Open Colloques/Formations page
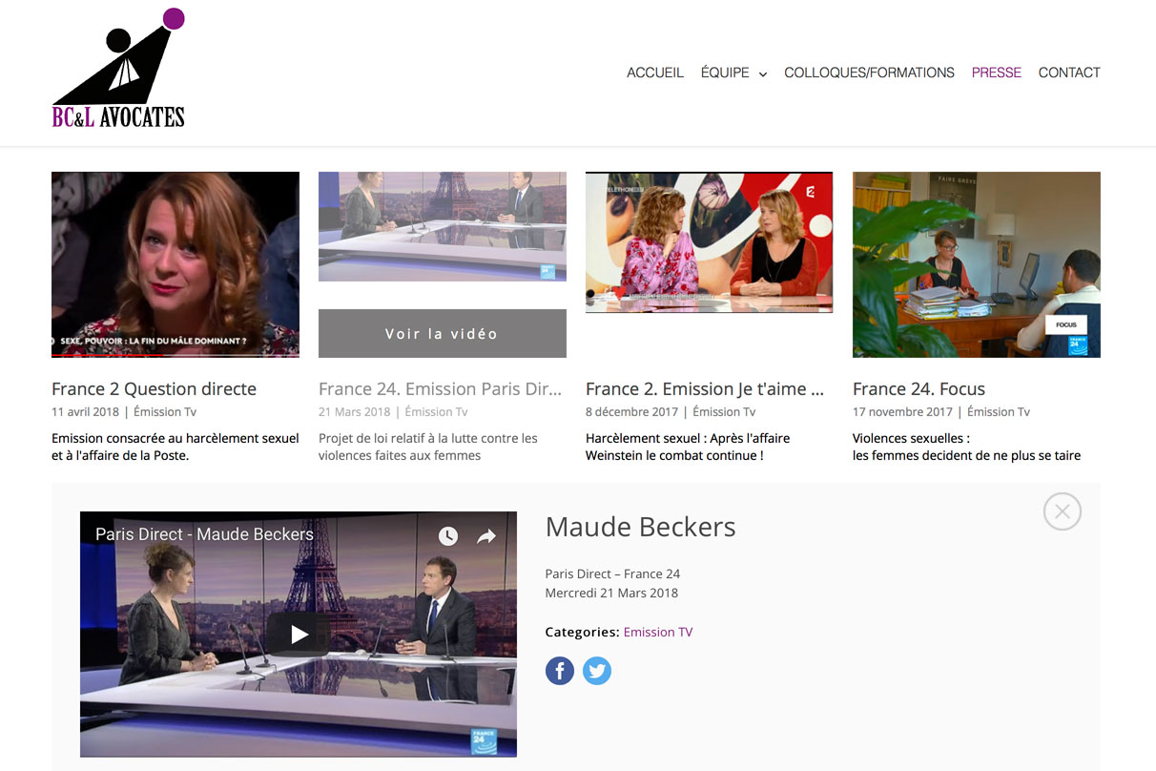This screenshot has height=771, width=1156. click(869, 73)
